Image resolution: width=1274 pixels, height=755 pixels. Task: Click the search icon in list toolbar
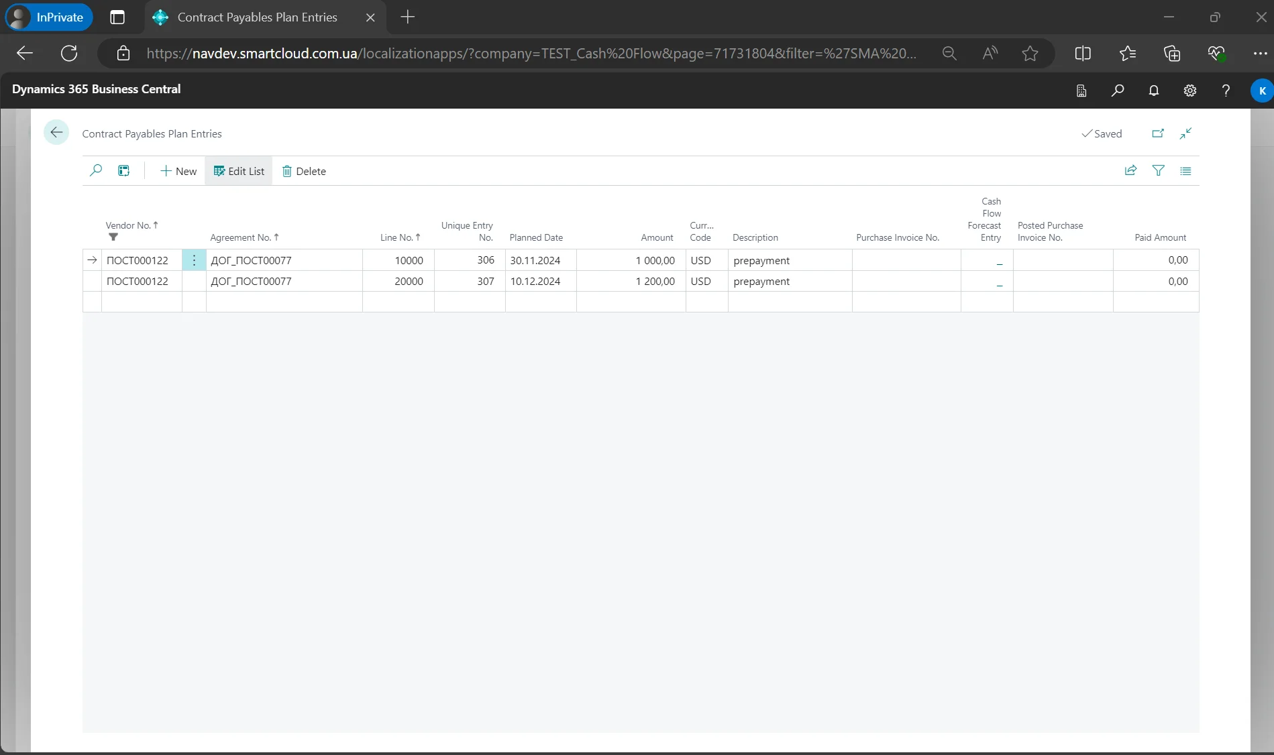pyautogui.click(x=96, y=171)
